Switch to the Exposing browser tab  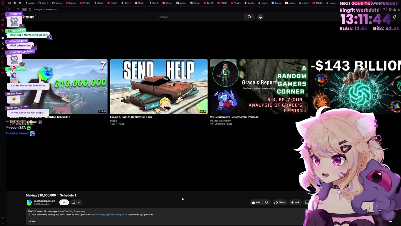tap(277, 3)
